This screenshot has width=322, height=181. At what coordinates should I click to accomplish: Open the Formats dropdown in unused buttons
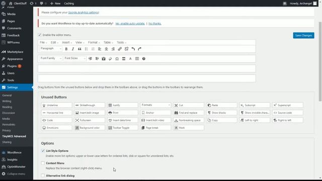[155, 105]
